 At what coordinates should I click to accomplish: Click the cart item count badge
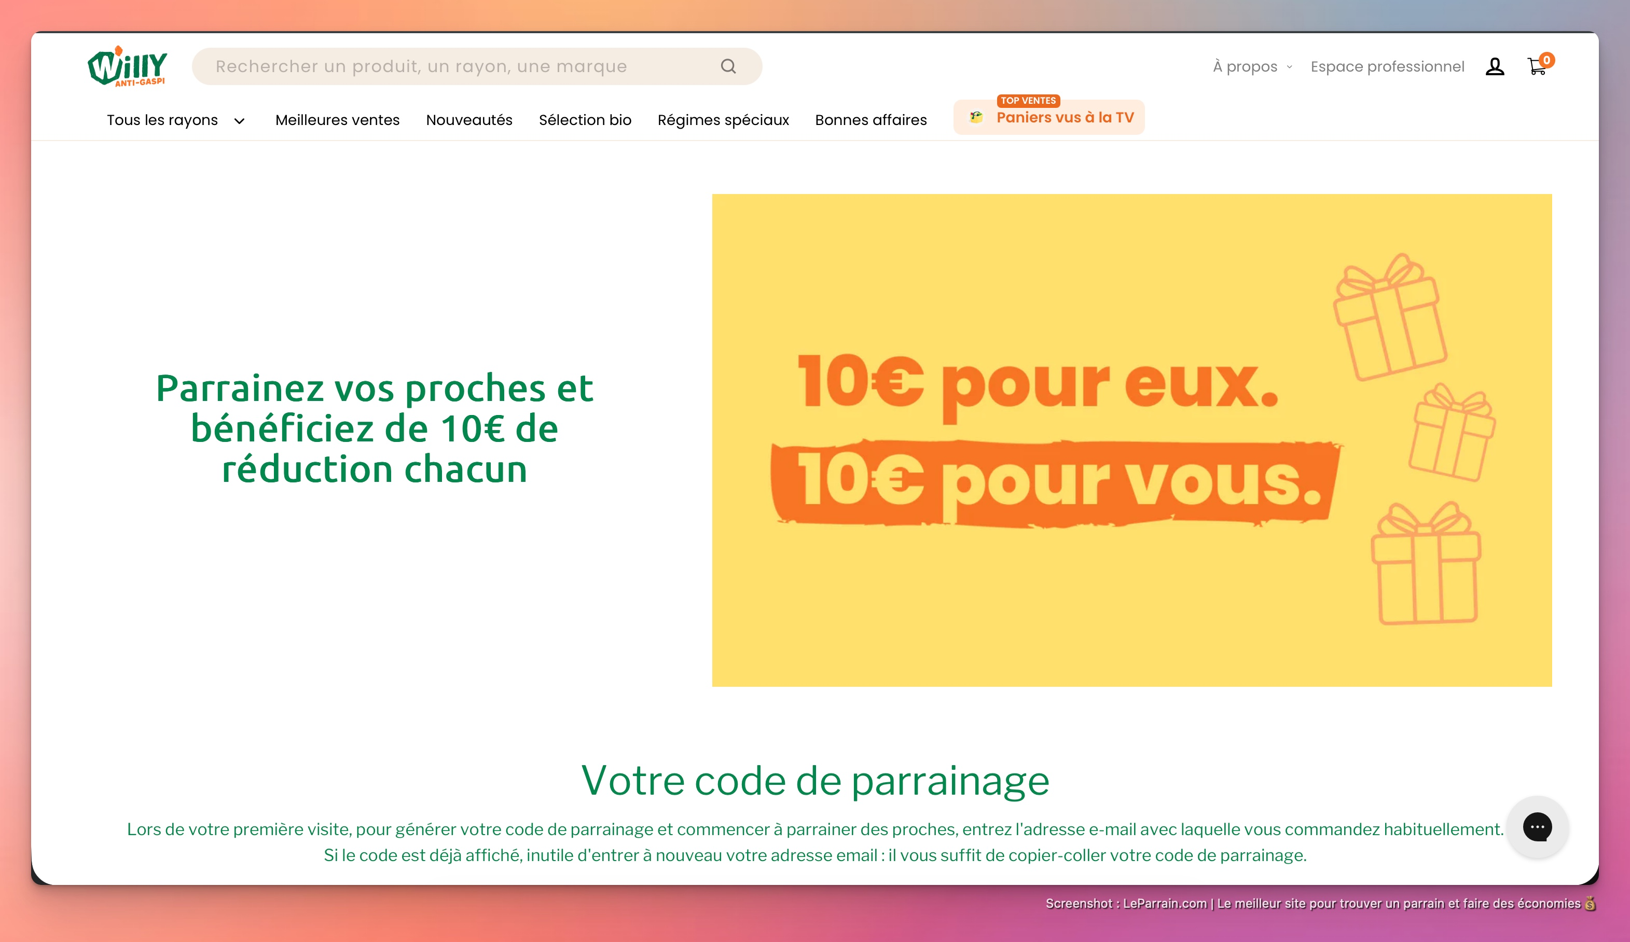point(1546,60)
